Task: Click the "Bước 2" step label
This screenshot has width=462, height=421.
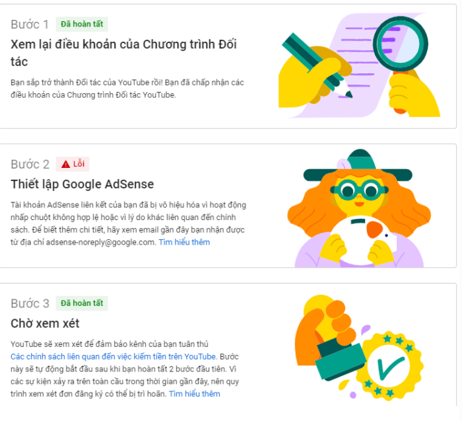Action: [30, 164]
